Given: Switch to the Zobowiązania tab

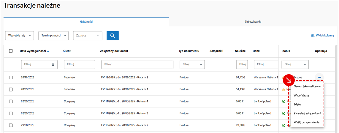Looking at the screenshot, I should coord(253,22).
